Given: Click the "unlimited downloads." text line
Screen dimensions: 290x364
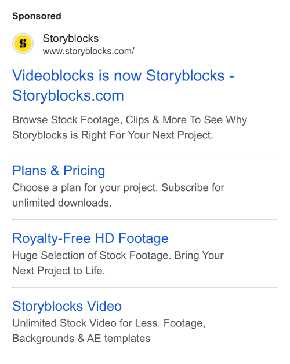Looking at the screenshot, I should pyautogui.click(x=62, y=203).
